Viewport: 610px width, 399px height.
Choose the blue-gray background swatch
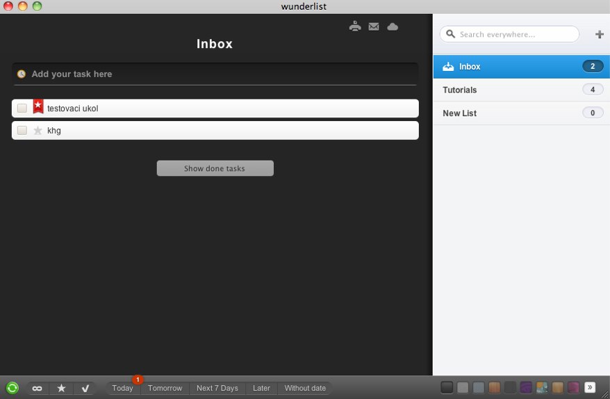(479, 387)
